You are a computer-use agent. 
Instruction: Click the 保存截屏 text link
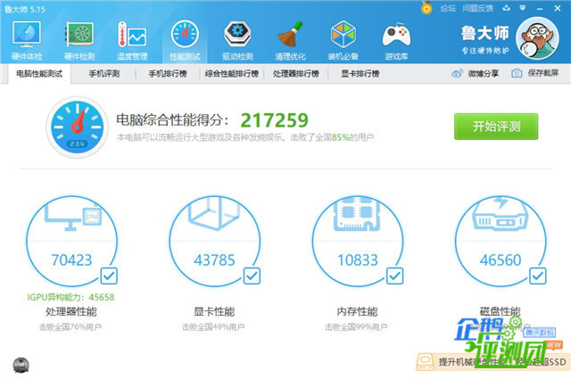coord(543,73)
